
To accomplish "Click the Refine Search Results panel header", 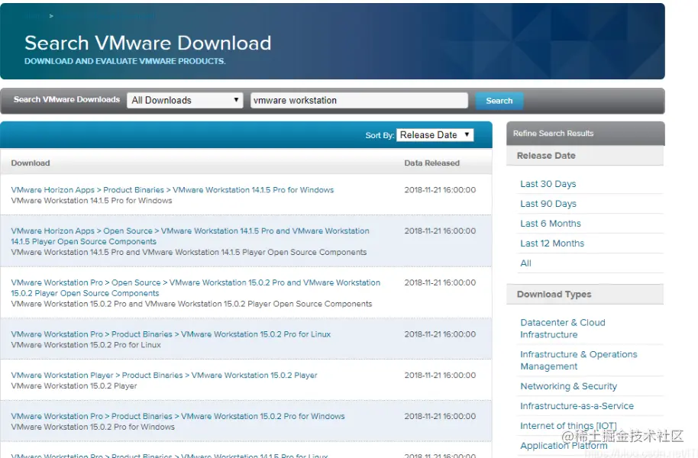I will pos(586,134).
